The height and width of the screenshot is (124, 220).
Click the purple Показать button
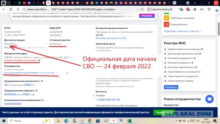pyautogui.click(x=147, y=16)
